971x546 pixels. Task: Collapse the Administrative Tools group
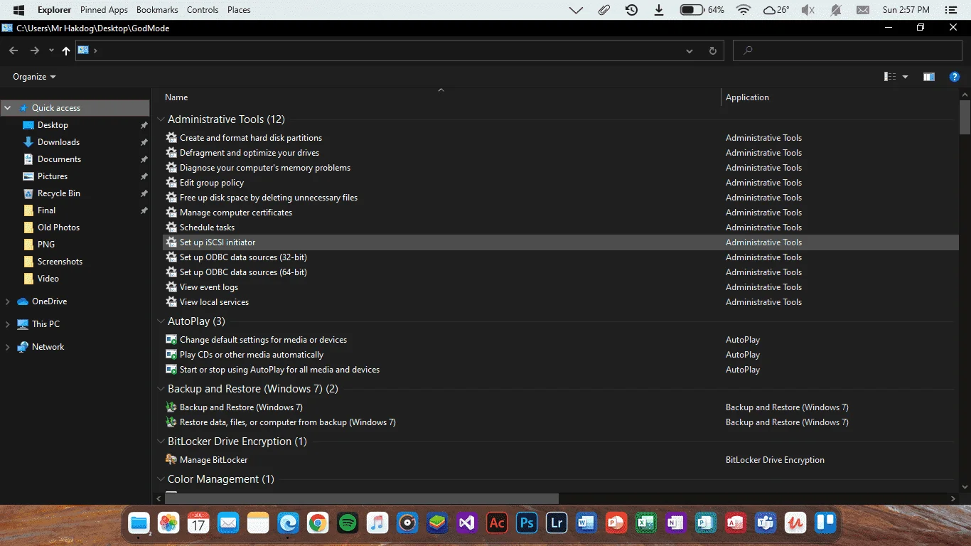(161, 119)
